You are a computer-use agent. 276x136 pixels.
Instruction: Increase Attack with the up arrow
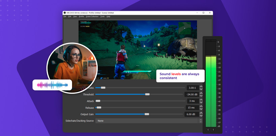[x=201, y=100]
